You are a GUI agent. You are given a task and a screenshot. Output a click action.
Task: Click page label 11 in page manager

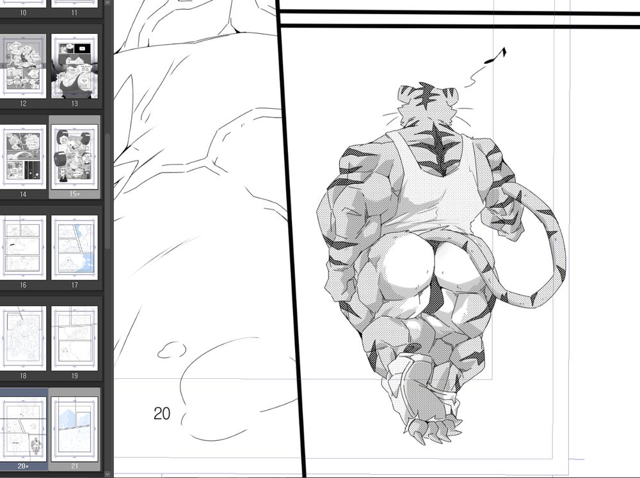[74, 13]
